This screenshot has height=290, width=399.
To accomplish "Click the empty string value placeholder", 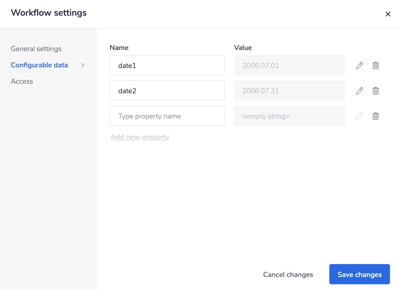I will [x=289, y=116].
